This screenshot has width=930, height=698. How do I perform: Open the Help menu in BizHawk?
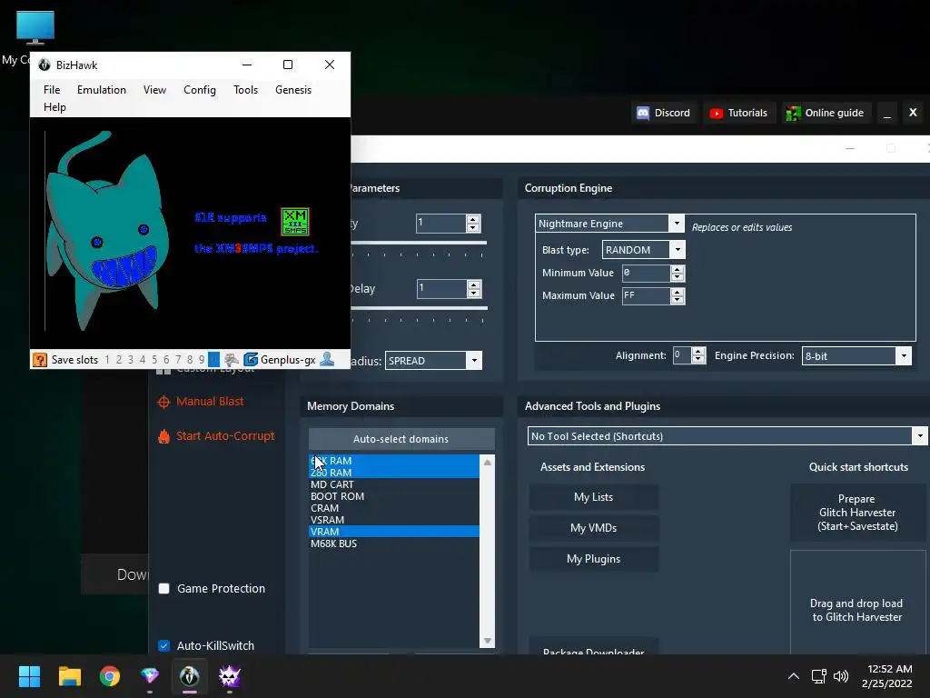point(54,107)
